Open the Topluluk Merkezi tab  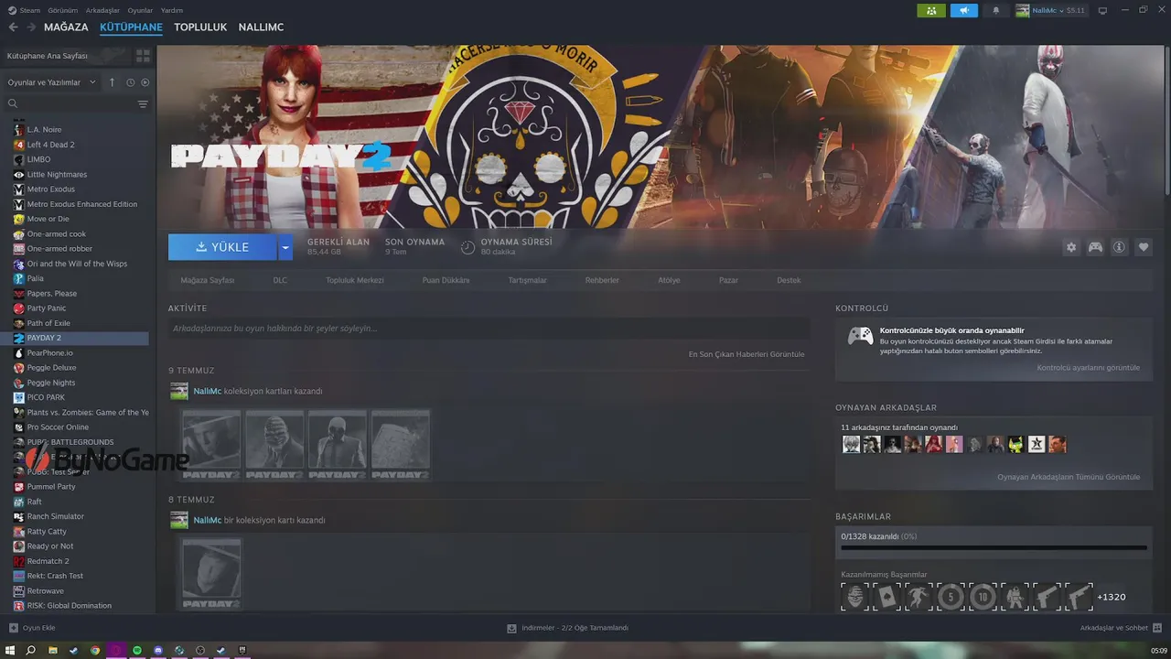coord(355,280)
